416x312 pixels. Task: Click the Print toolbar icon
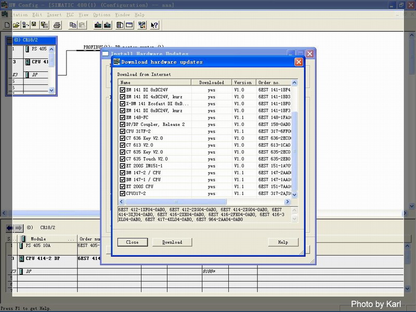pos(57,25)
